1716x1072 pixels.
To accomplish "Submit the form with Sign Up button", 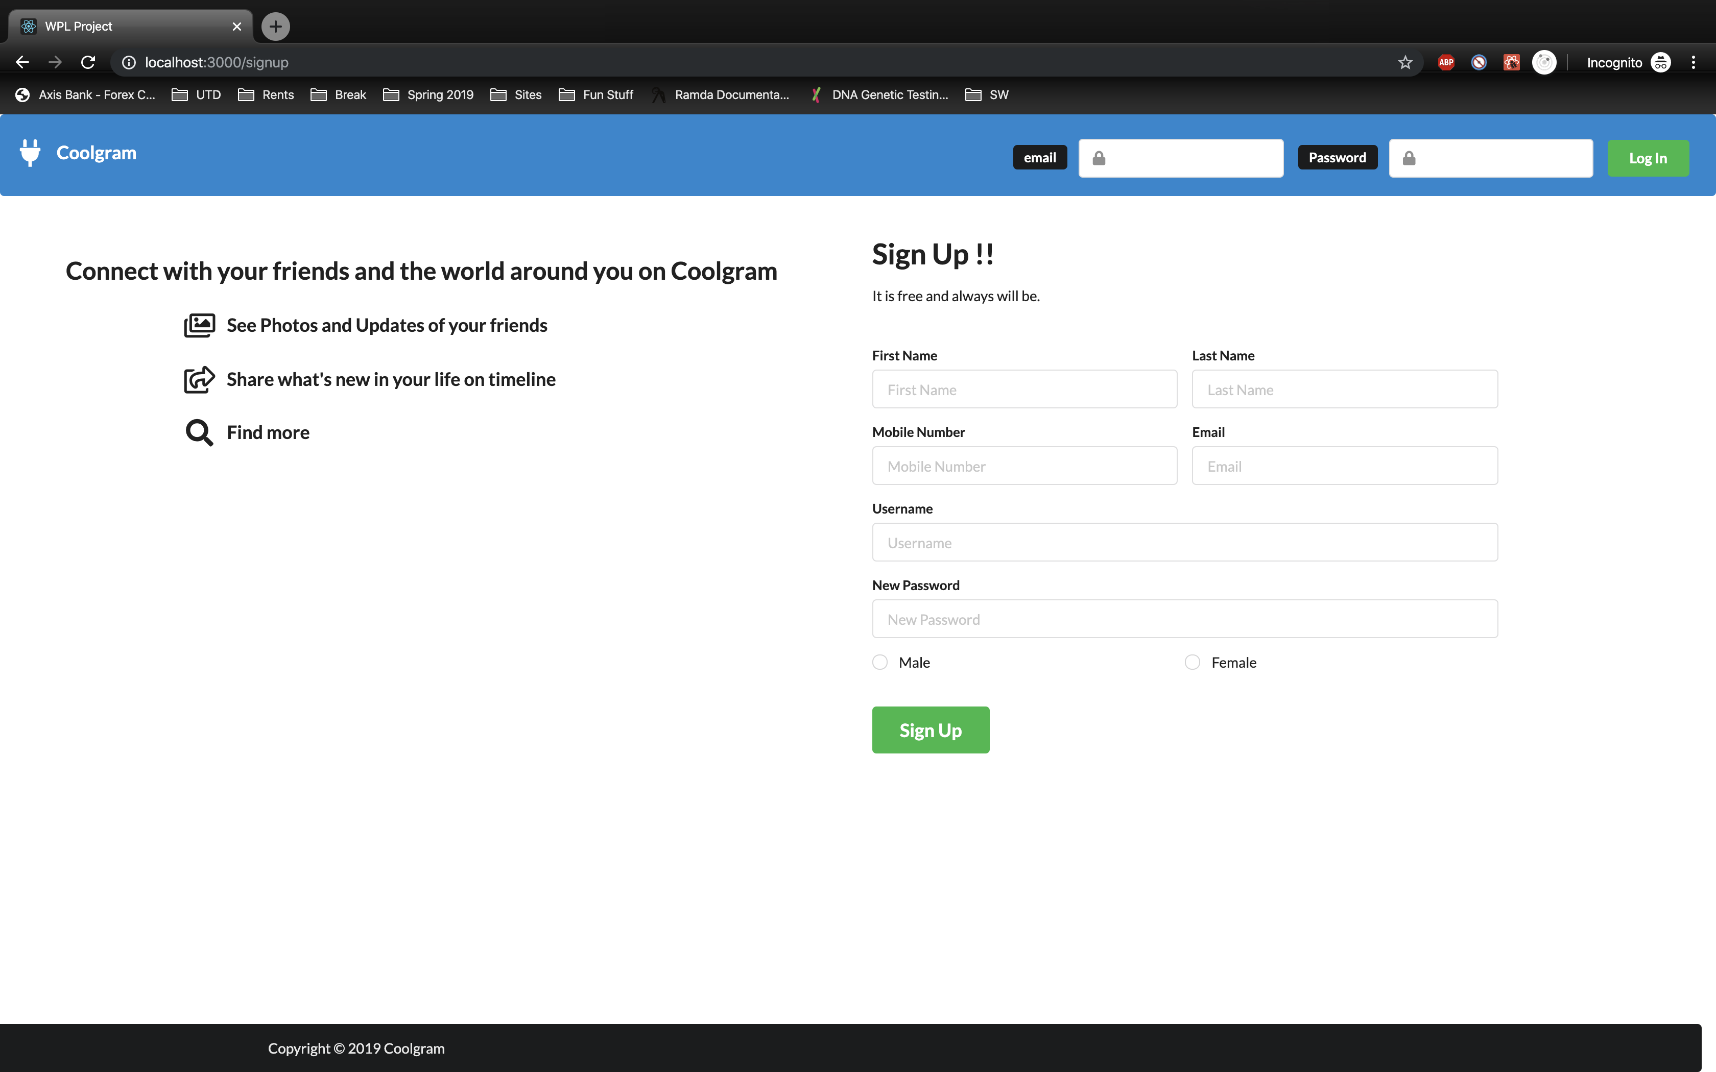I will click(x=931, y=729).
